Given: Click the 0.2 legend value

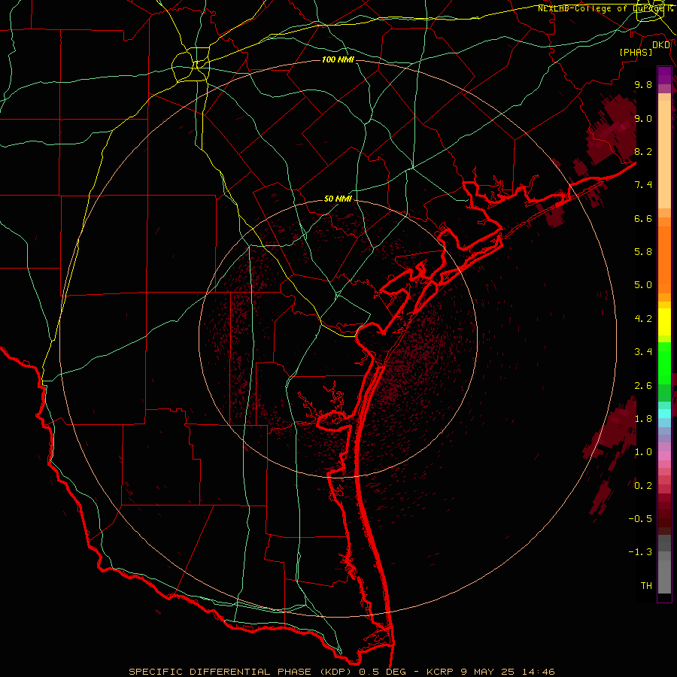Looking at the screenshot, I should tap(643, 486).
